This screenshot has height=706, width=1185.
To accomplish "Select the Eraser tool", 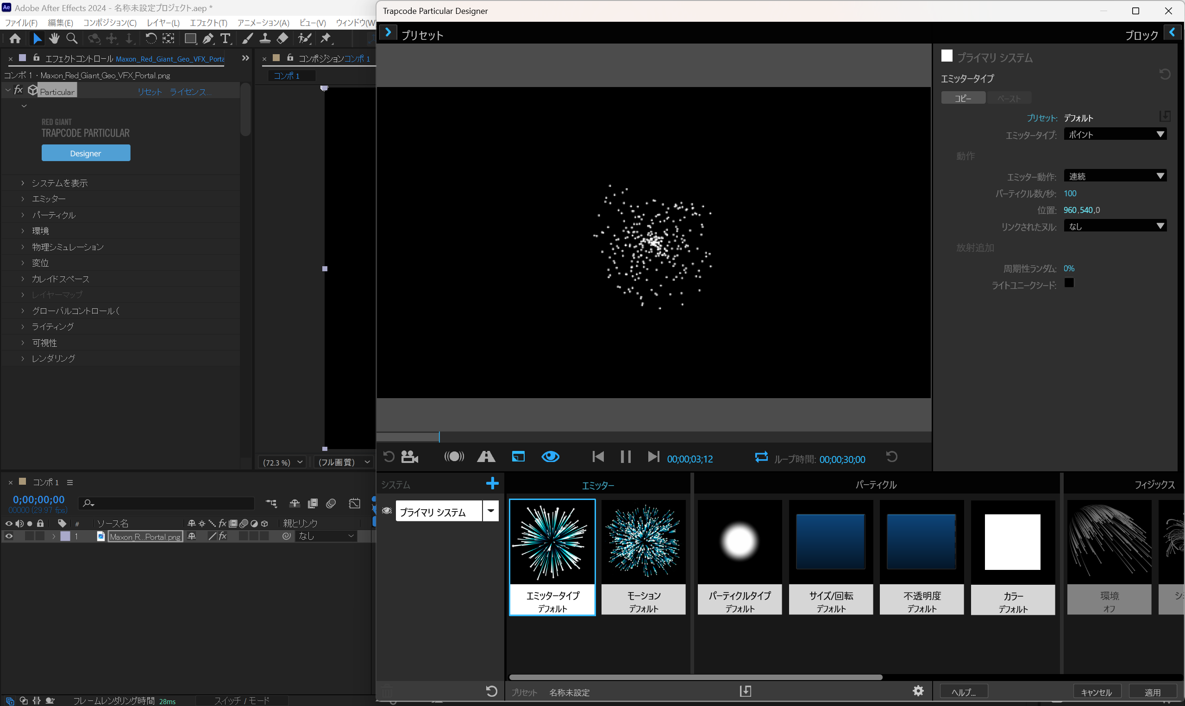I will (282, 38).
